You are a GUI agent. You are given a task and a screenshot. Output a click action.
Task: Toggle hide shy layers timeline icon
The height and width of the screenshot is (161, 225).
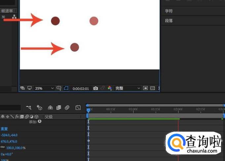tap(50, 108)
